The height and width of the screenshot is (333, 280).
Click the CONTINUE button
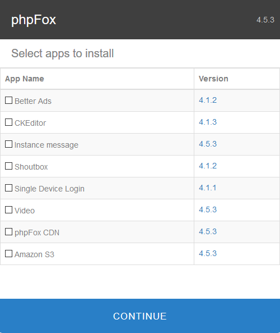pyautogui.click(x=140, y=316)
